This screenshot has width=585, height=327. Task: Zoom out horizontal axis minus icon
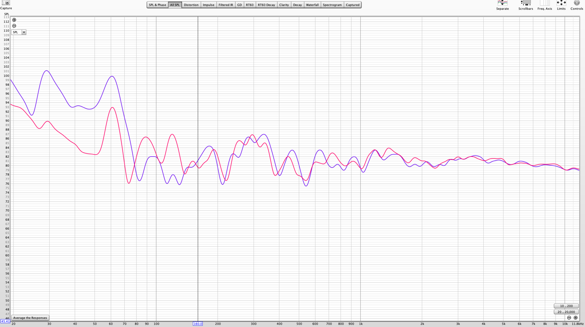point(569,318)
